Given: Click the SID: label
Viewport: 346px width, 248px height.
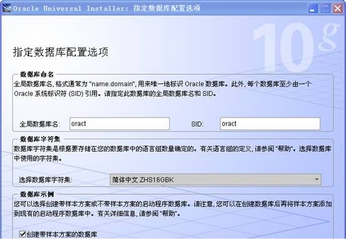Looking at the screenshot, I should tap(197, 124).
